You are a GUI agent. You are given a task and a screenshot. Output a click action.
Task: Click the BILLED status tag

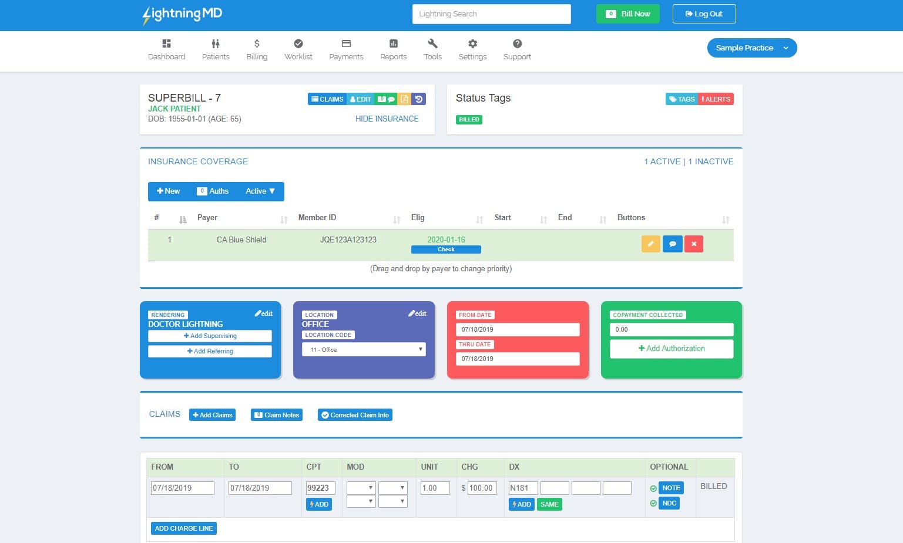click(468, 119)
